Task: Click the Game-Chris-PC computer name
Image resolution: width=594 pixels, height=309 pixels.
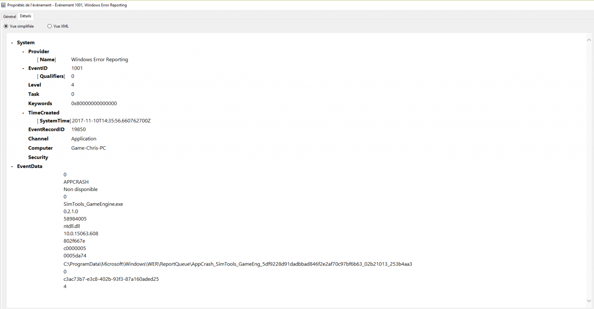Action: [x=88, y=148]
